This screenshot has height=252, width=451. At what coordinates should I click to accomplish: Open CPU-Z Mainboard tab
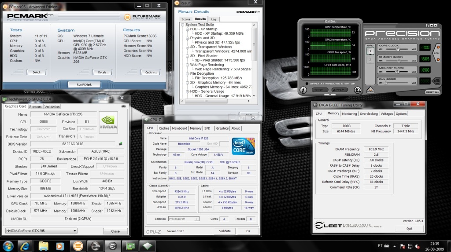180,128
